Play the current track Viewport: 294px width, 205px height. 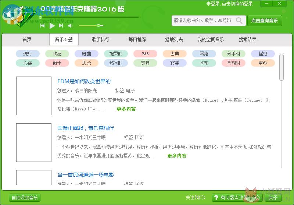tap(52, 25)
